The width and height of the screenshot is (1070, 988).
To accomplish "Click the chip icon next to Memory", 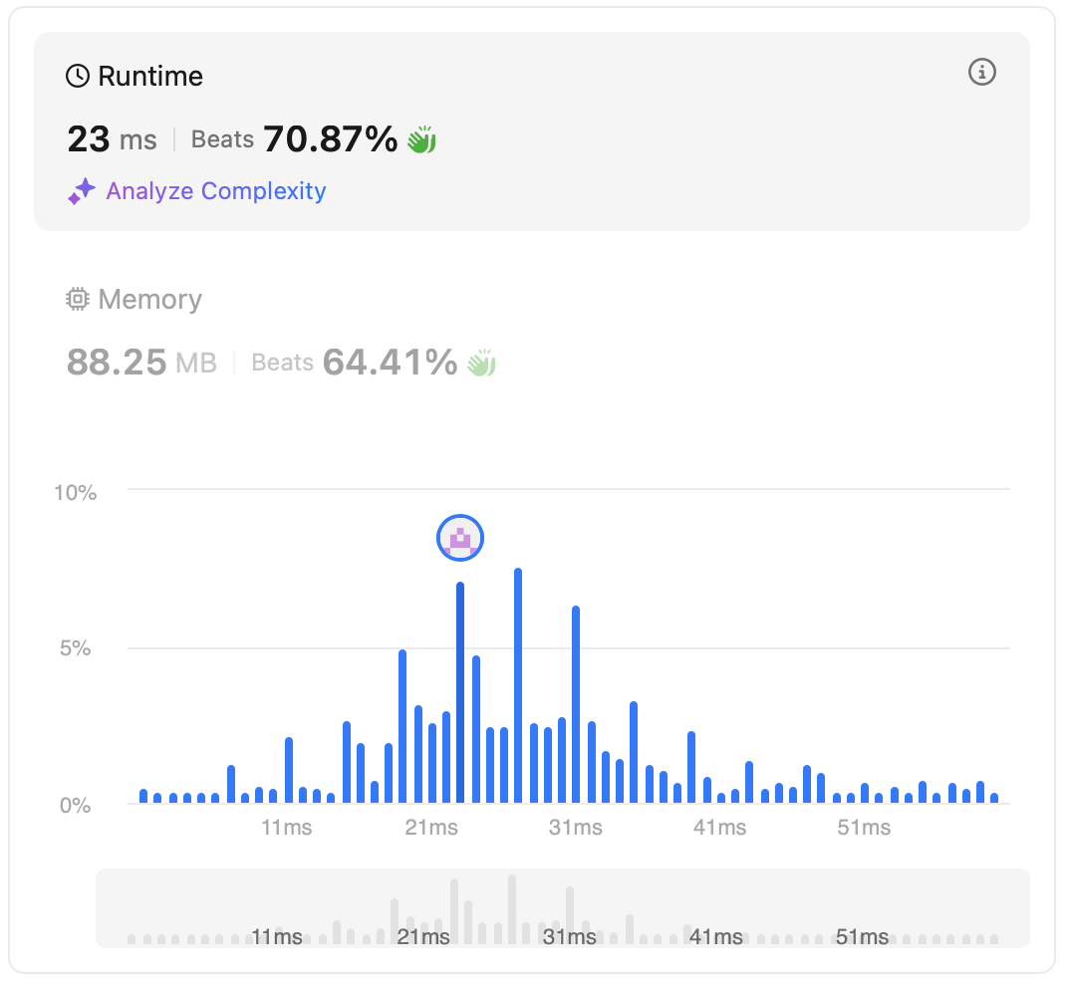I will click(78, 300).
